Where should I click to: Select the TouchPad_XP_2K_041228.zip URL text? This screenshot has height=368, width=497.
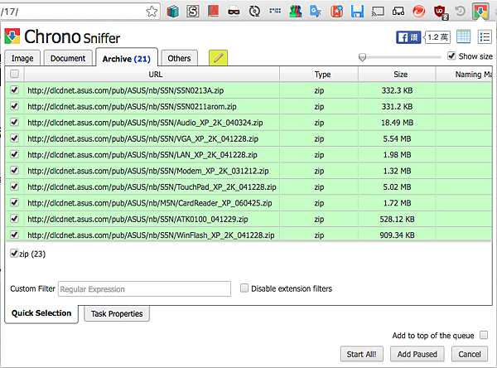(x=152, y=187)
